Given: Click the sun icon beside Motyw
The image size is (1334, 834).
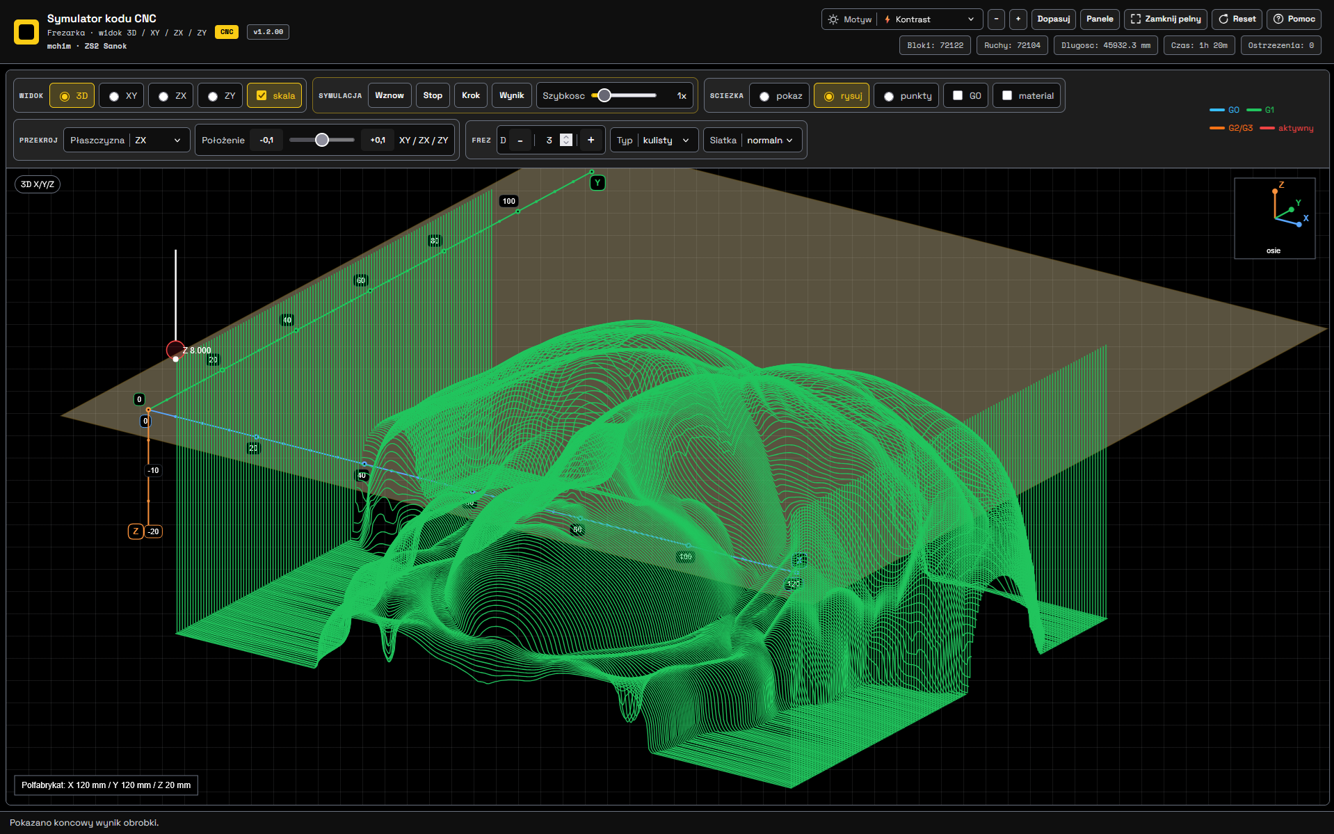Looking at the screenshot, I should [x=833, y=19].
